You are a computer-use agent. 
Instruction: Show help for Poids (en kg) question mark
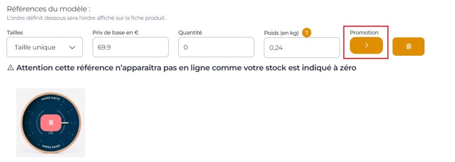click(x=307, y=33)
